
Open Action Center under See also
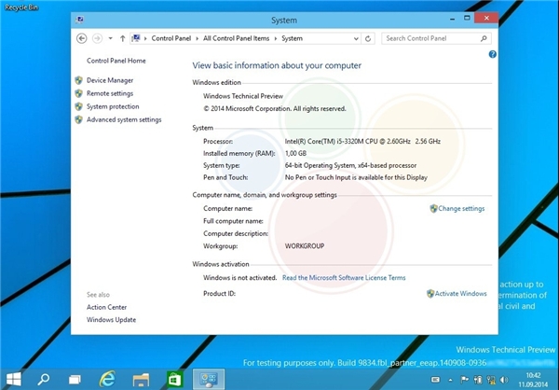106,307
